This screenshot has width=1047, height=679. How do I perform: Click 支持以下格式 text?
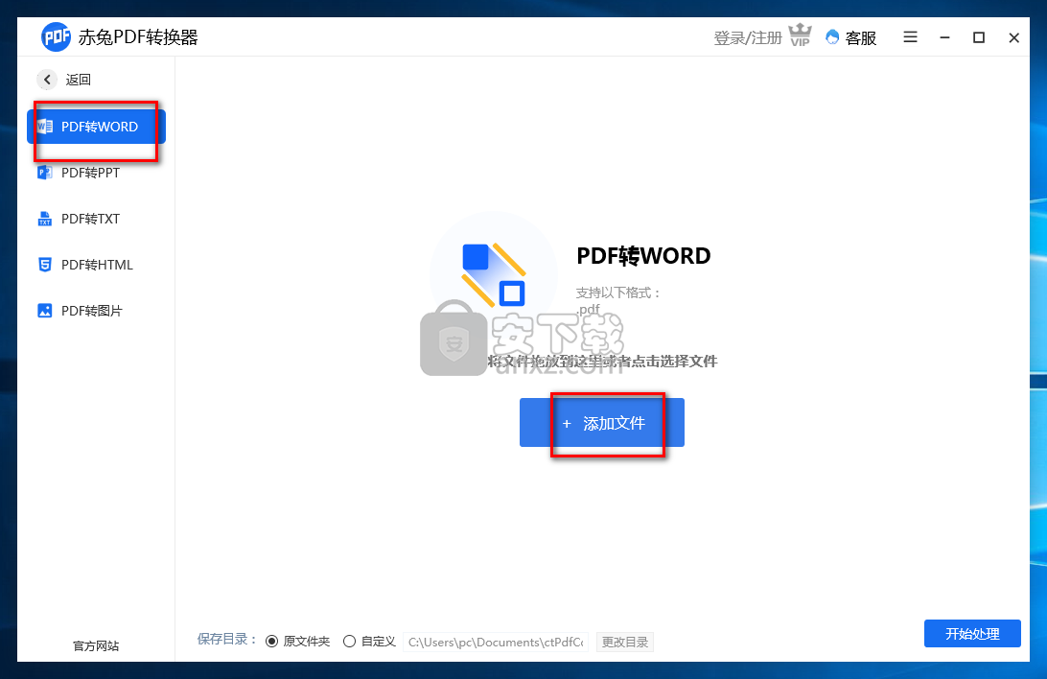(618, 293)
